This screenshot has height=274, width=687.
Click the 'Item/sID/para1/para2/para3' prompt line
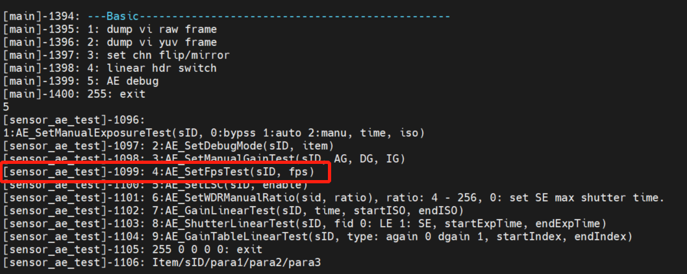pyautogui.click(x=164, y=262)
